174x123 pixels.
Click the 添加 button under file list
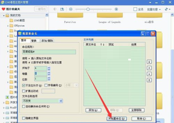pyautogui.click(x=93, y=110)
